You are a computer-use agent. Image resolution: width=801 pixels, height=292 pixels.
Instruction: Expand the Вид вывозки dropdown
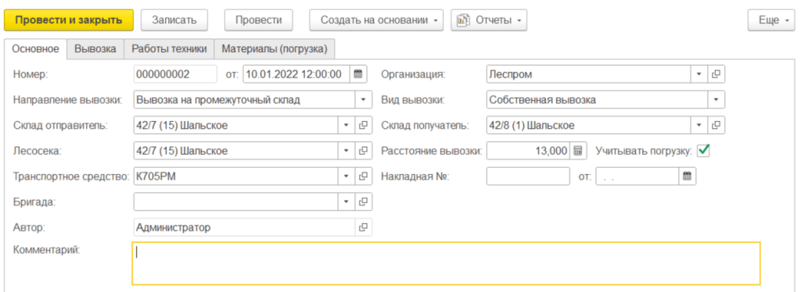tap(717, 100)
